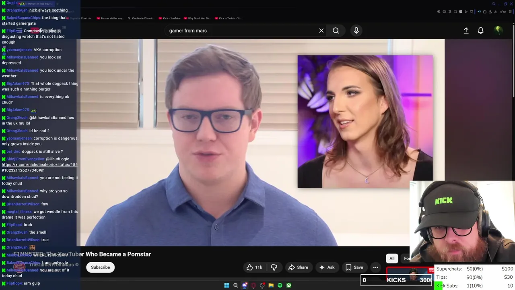Open the 'Why Don't You Str...' bookmark

198,18
